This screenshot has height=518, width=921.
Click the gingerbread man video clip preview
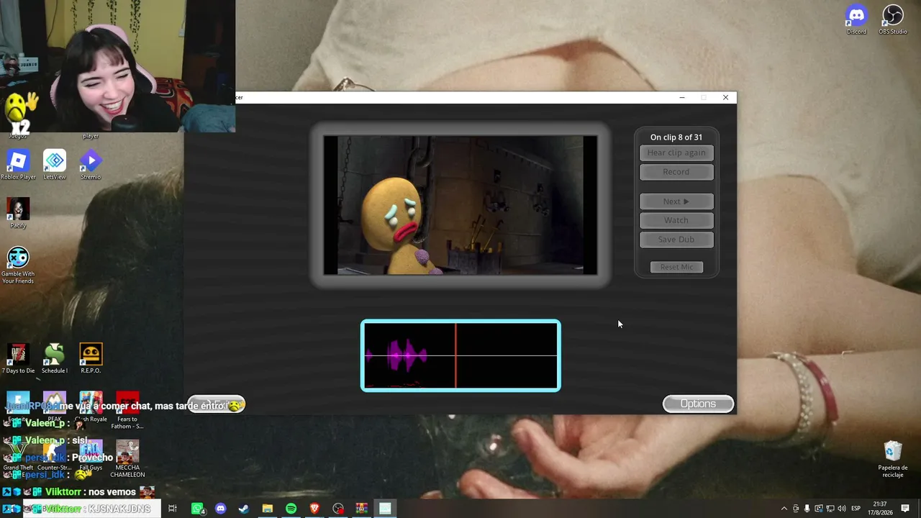[460, 205]
